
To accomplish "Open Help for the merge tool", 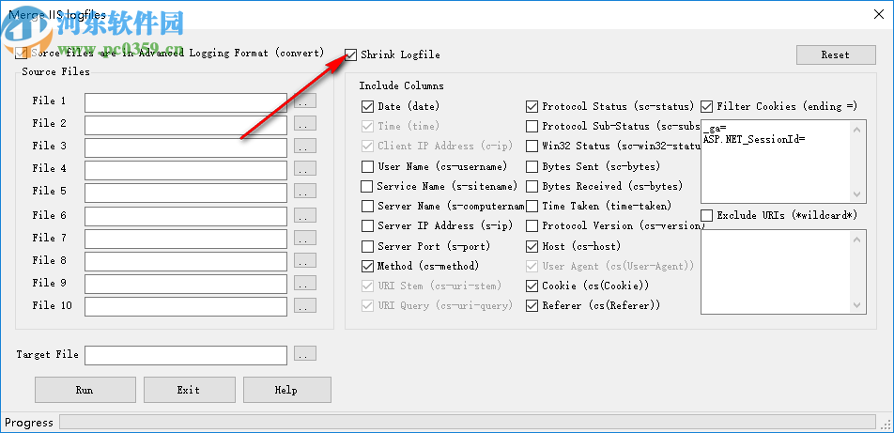I will click(286, 390).
